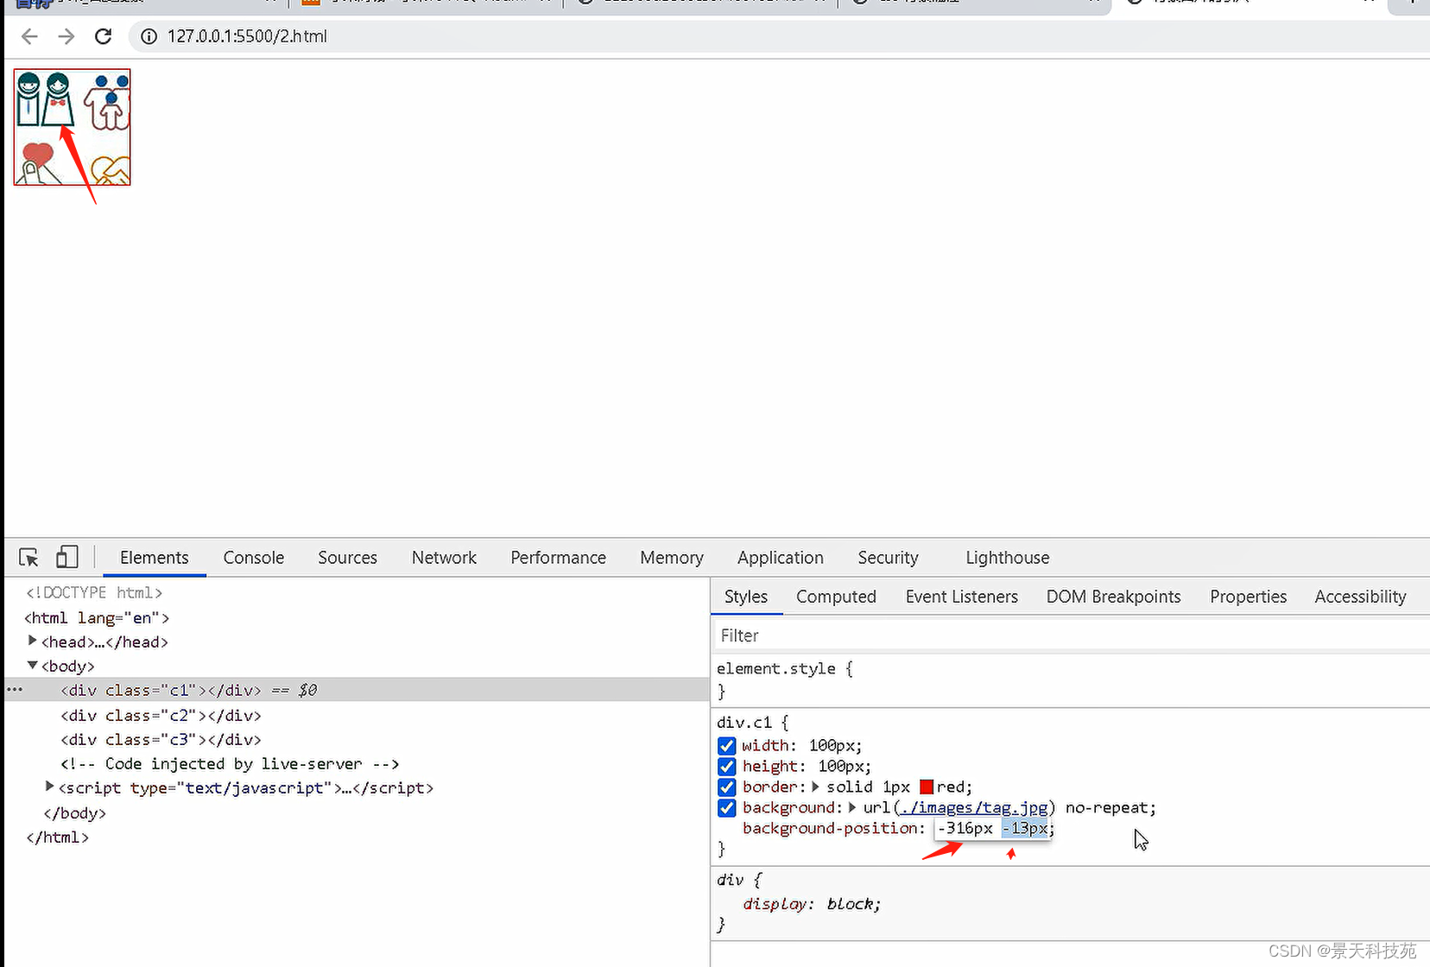1430x967 pixels.
Task: Select the div class c2 node
Action: (x=161, y=716)
